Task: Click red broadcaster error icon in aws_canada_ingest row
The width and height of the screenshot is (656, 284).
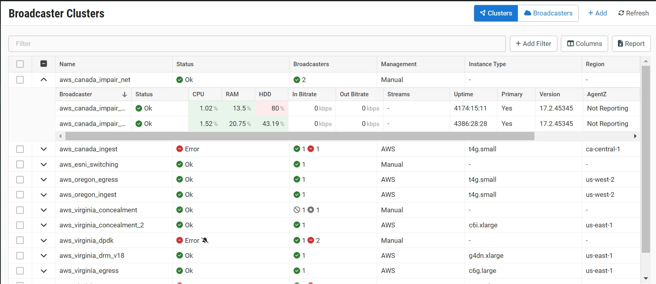Action: click(311, 149)
